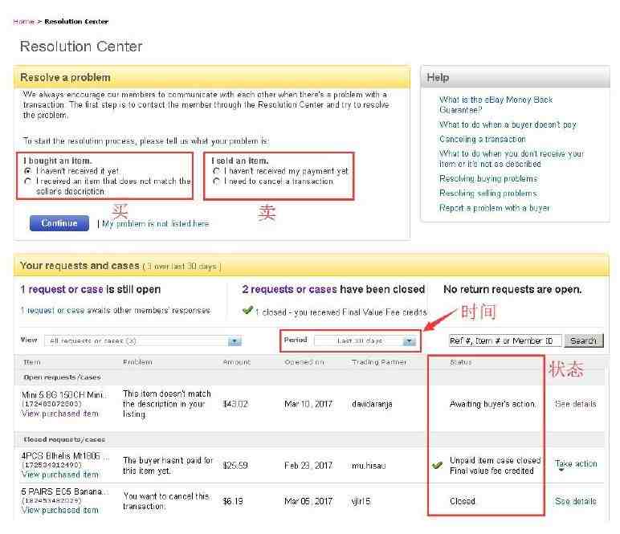Click the Ref #, Item # or Member ID field
The image size is (620, 534).
505,340
